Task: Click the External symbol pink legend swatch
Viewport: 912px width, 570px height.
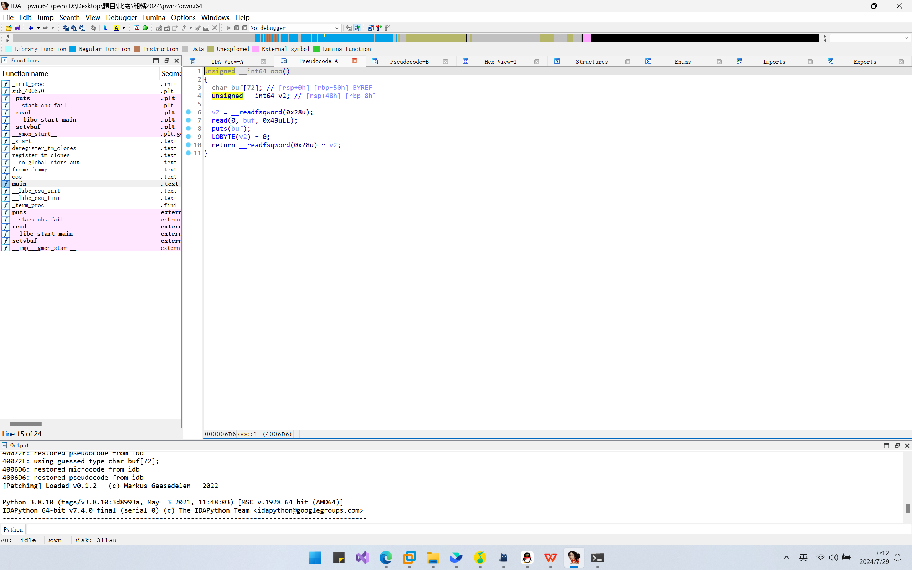Action: point(256,49)
